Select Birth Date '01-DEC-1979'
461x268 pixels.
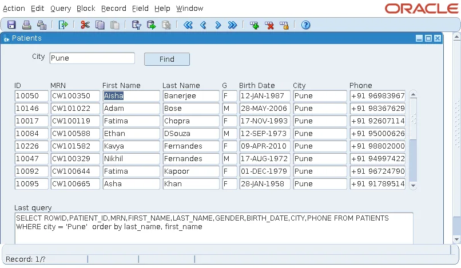pos(265,171)
